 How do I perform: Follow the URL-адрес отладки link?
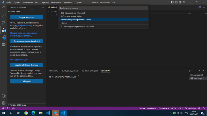[x=19, y=60]
